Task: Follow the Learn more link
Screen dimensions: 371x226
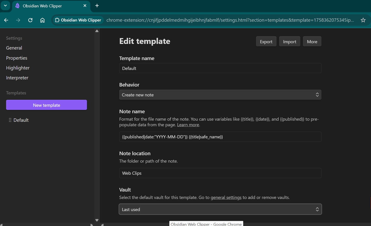Action: click(x=188, y=125)
